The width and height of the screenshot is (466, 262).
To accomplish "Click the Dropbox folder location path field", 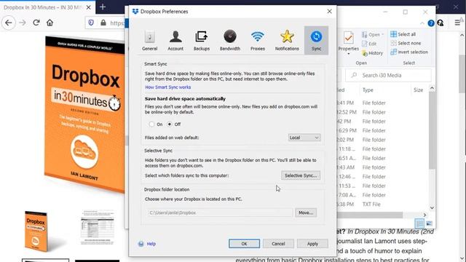I will (x=219, y=213).
